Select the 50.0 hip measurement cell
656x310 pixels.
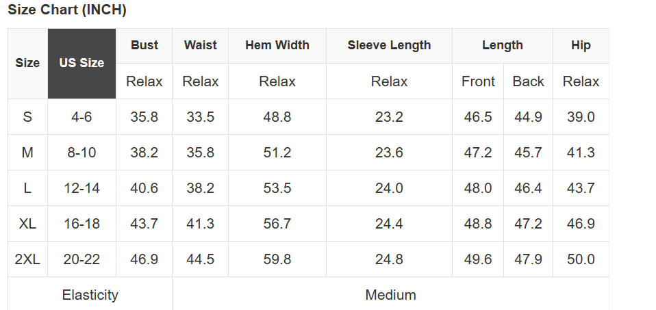click(x=581, y=259)
